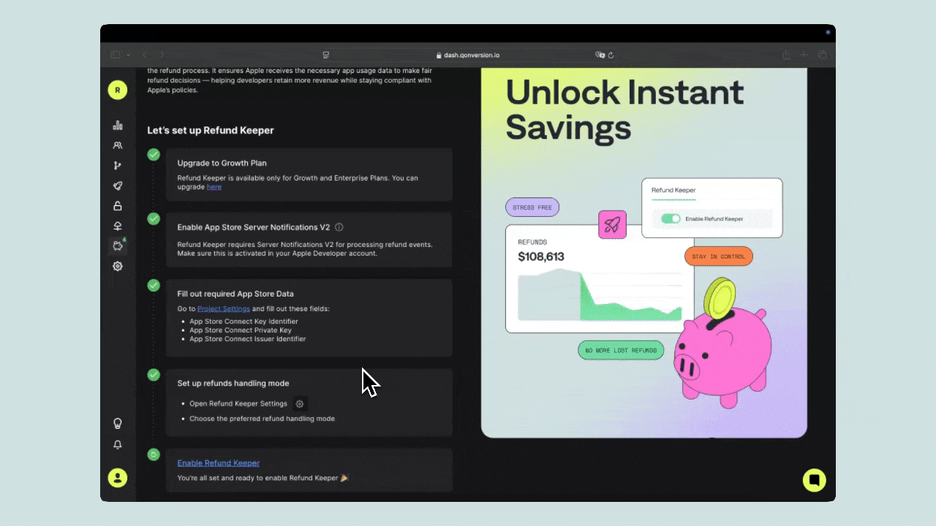
Task: Click 'App Store Connect Issuer Identifier' bullet
Action: click(248, 339)
